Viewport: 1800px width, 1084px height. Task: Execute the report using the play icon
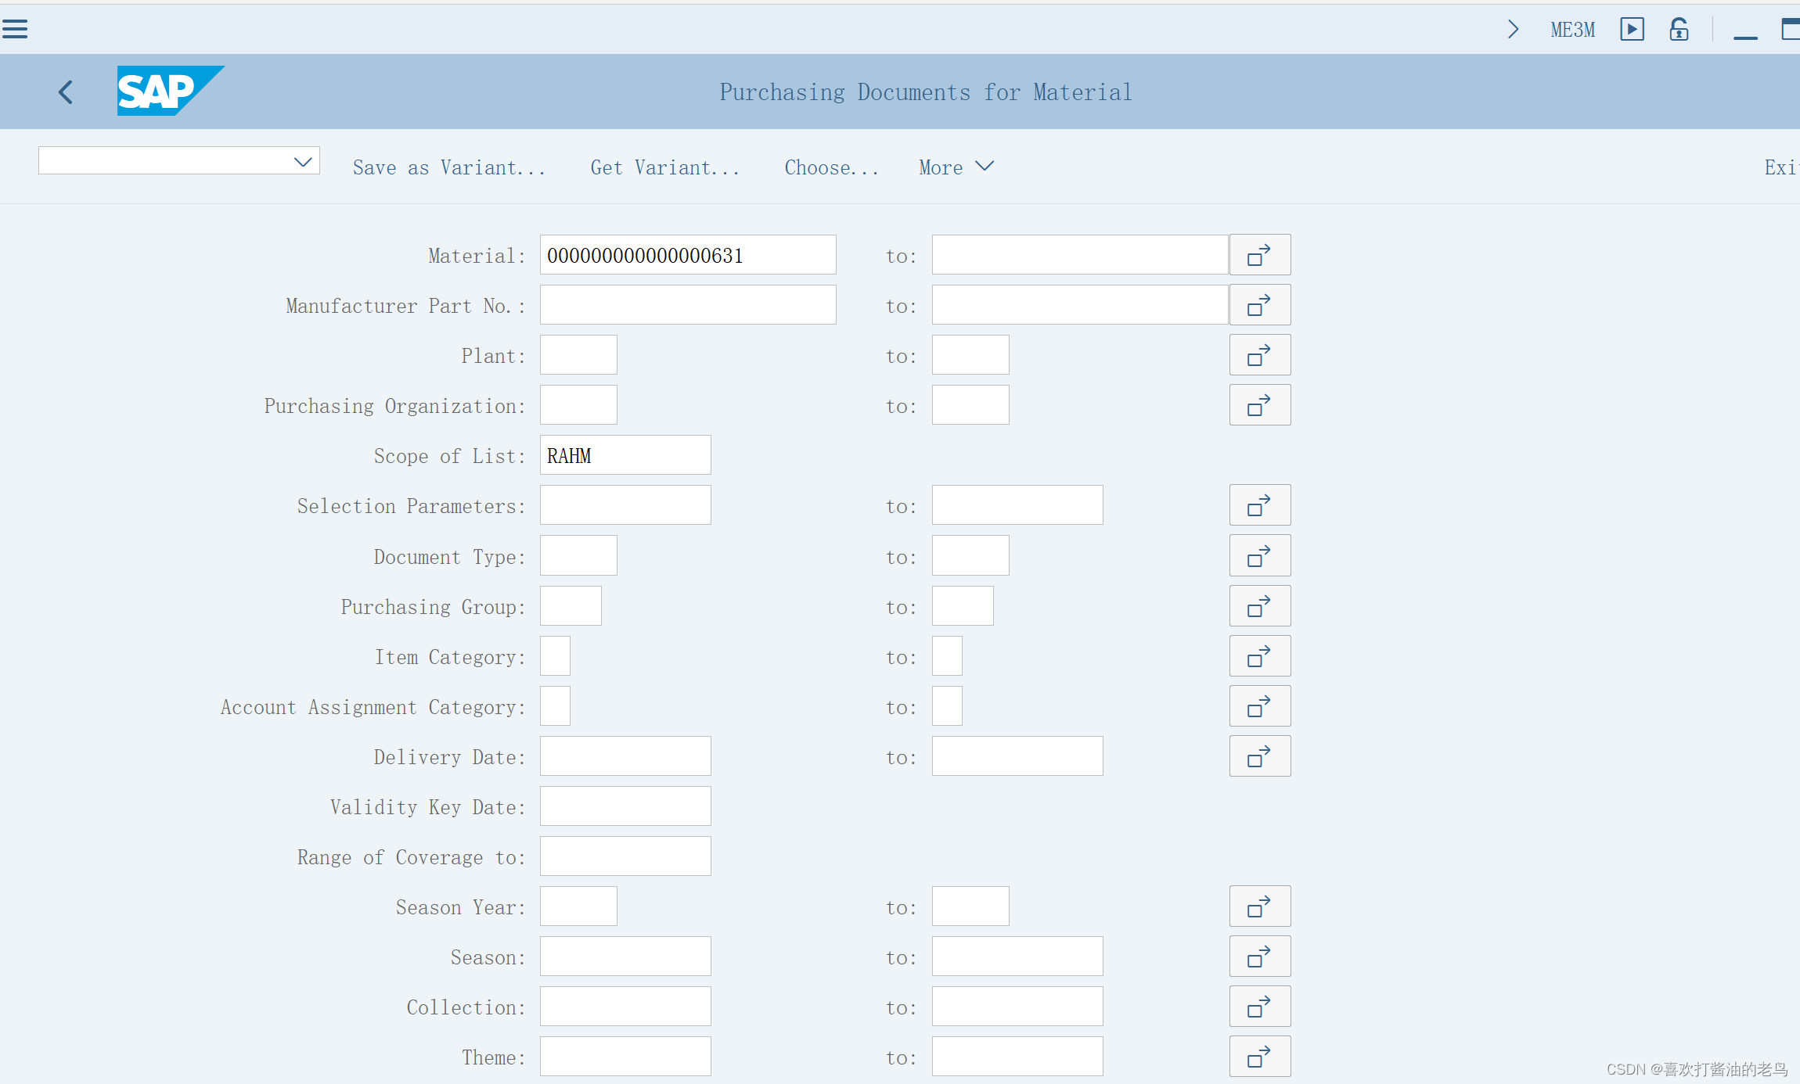(x=1632, y=29)
